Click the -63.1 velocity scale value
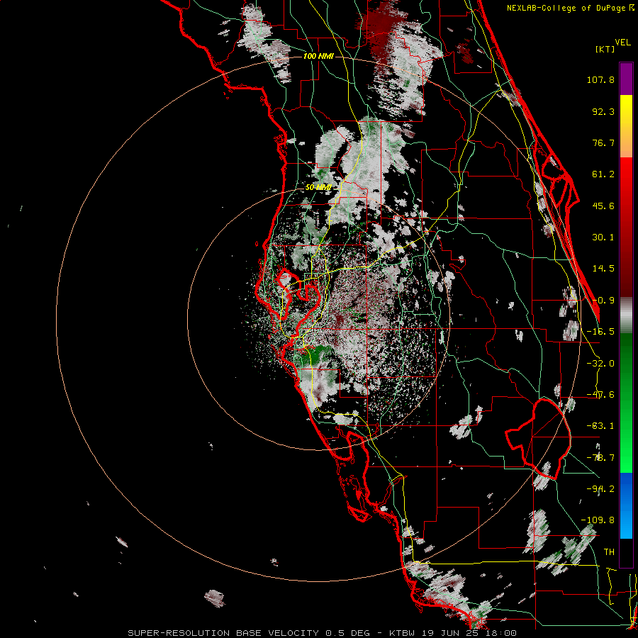The height and width of the screenshot is (638, 638). [600, 426]
